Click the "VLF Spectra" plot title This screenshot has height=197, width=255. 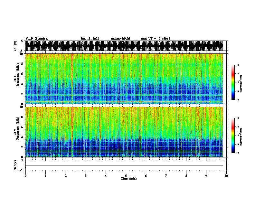pos(36,39)
